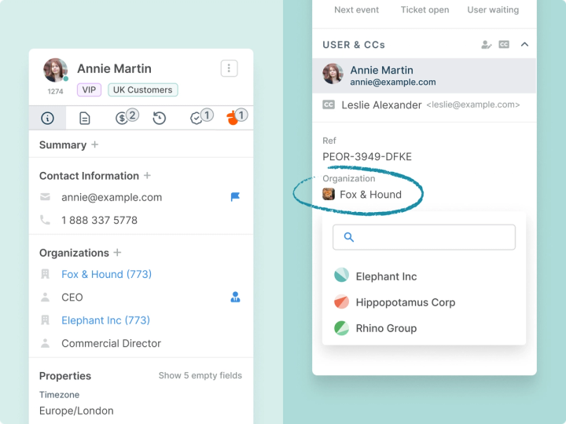This screenshot has width=566, height=424.
Task: Open the three-dot menu on Annie Martin's card
Action: pos(229,68)
